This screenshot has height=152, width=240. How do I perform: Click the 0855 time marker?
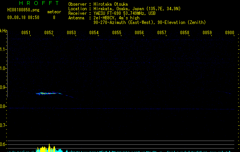[x=117, y=33]
